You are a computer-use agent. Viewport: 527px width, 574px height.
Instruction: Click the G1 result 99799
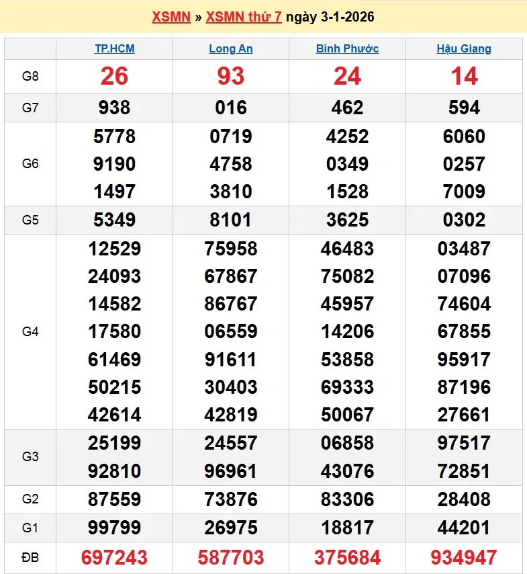(x=114, y=528)
